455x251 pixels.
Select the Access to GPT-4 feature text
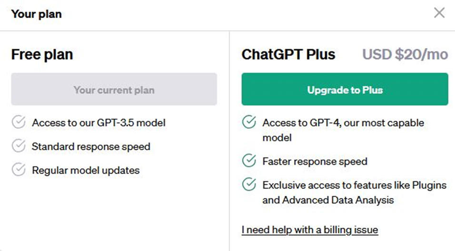coord(343,130)
